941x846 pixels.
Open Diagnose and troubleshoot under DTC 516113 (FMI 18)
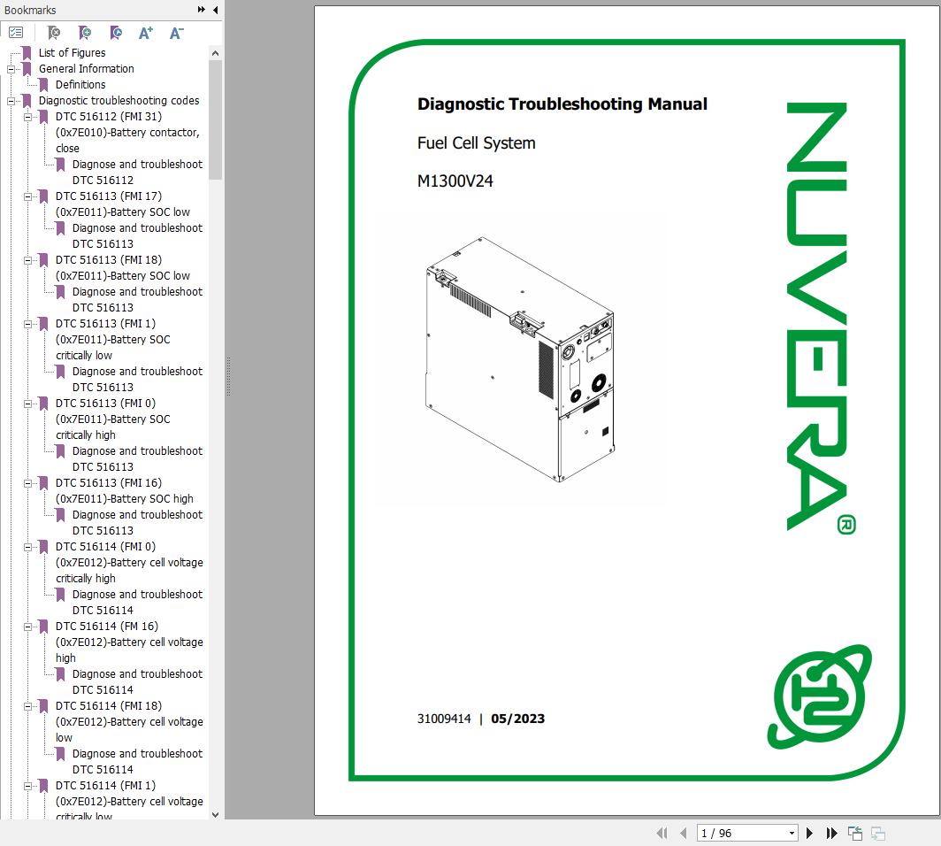137,299
